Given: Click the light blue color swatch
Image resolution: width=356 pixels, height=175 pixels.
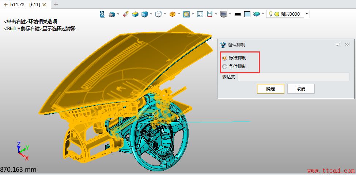Looking at the screenshot, I should (247, 14).
